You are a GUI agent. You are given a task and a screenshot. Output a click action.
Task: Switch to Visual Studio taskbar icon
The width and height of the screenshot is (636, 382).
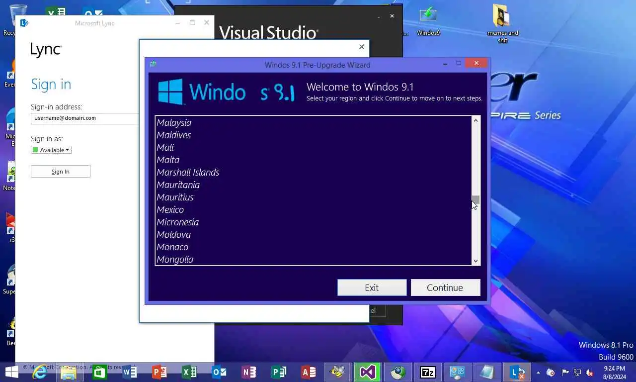[x=368, y=372]
